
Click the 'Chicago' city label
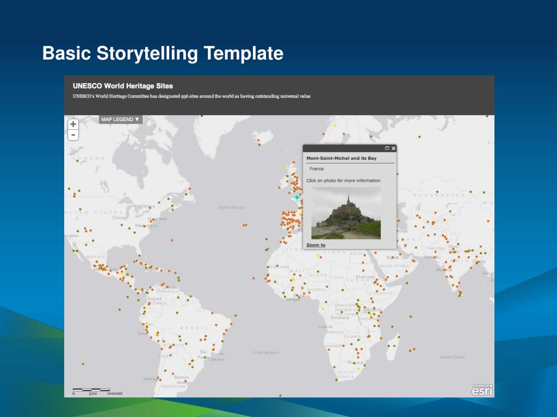[120, 217]
